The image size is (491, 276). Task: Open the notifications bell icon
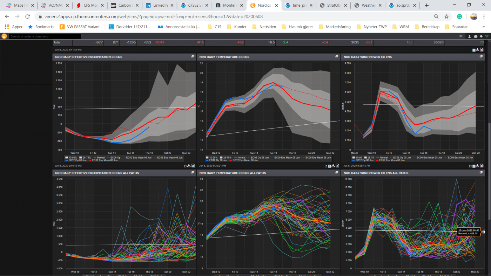pos(481,36)
